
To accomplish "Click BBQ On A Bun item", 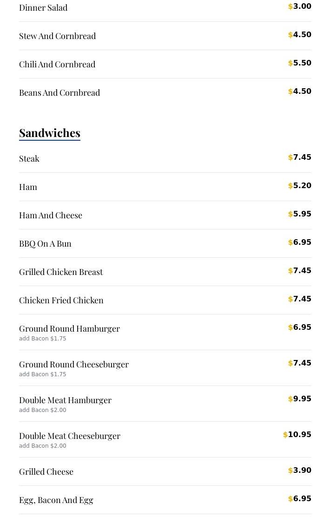I will click(45, 244).
